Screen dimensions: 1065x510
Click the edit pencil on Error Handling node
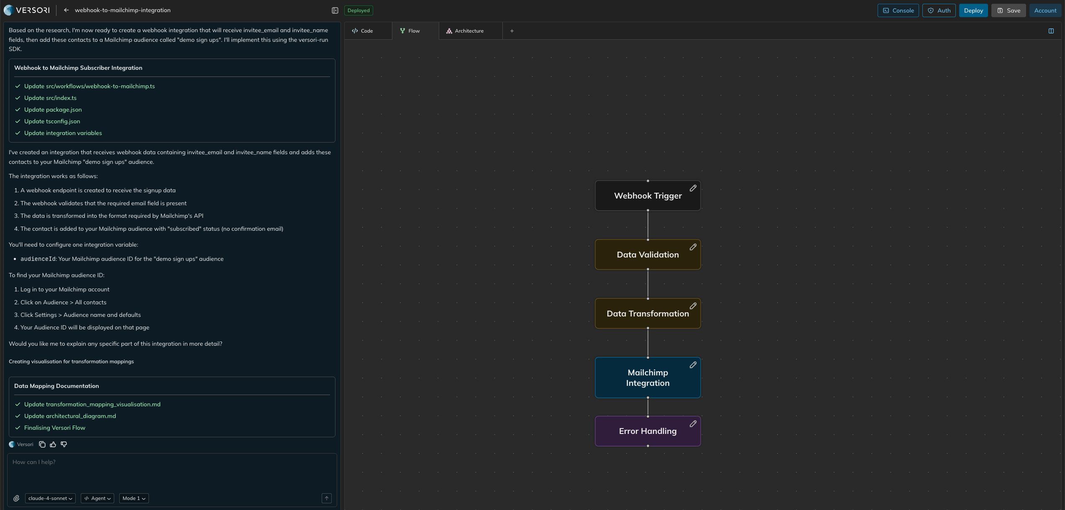click(693, 424)
